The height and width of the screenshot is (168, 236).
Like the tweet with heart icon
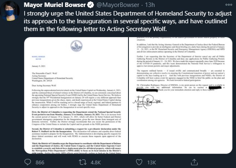tap(139, 162)
